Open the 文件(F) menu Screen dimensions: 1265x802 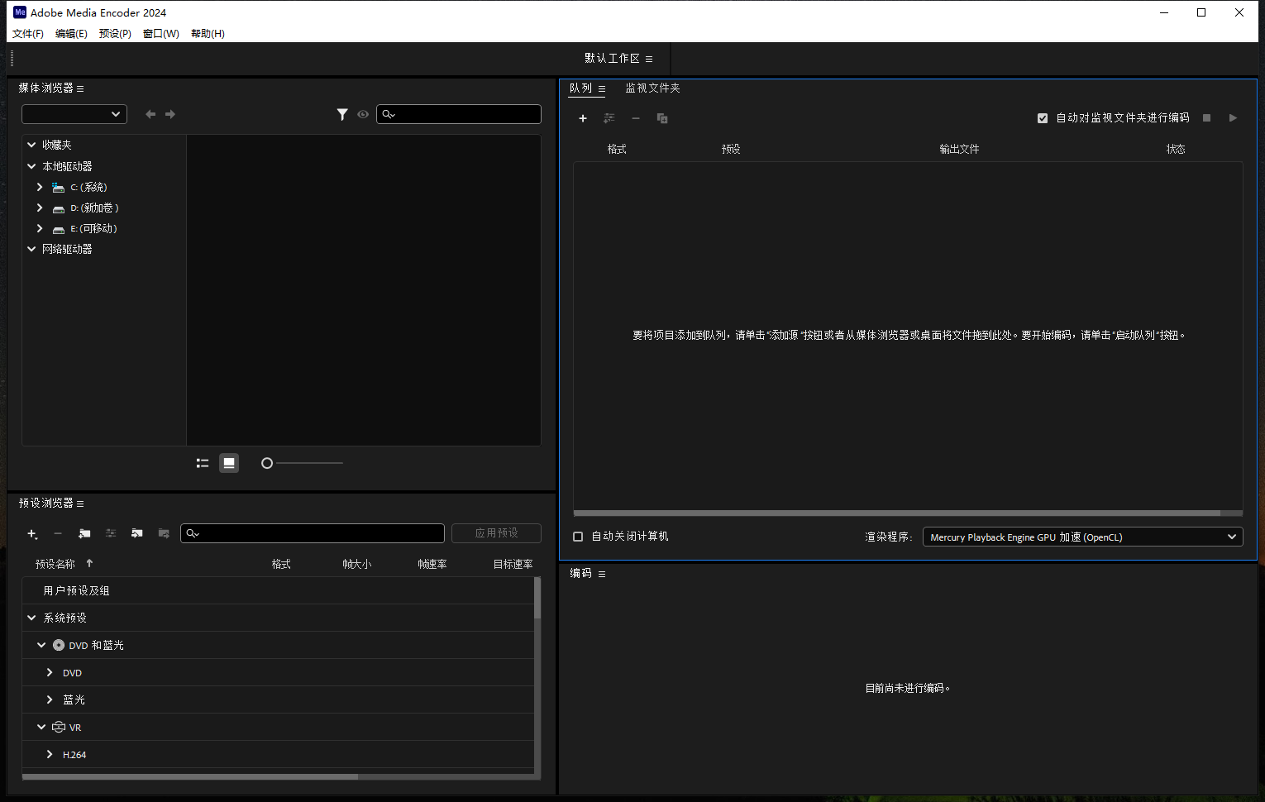28,34
